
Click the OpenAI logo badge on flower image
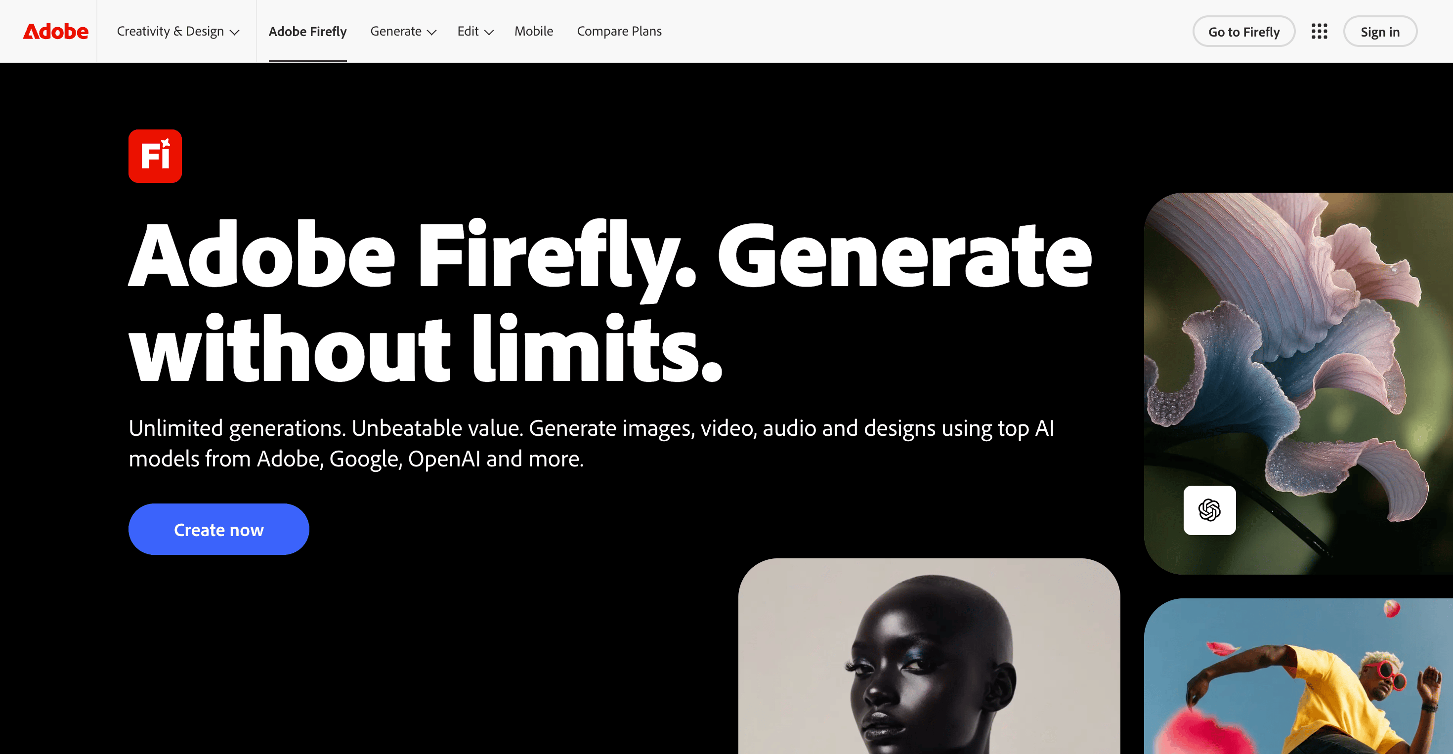(x=1209, y=510)
